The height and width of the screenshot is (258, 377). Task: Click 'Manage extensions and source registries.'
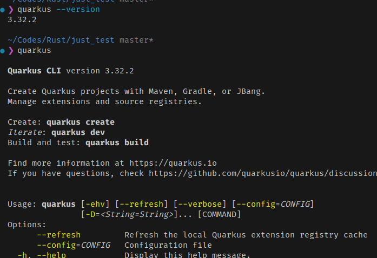click(x=104, y=101)
